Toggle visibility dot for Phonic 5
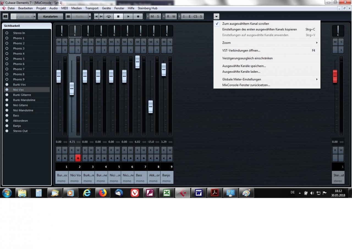This screenshot has height=249, width=352. pyautogui.click(x=7, y=59)
